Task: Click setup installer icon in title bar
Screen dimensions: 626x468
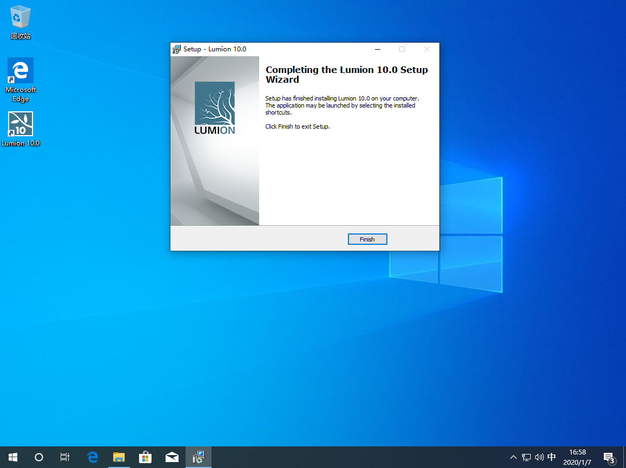Action: [176, 49]
